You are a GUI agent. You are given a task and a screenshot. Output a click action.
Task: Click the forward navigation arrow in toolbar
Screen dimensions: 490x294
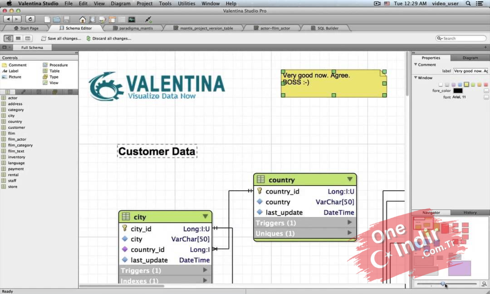coord(17,19)
